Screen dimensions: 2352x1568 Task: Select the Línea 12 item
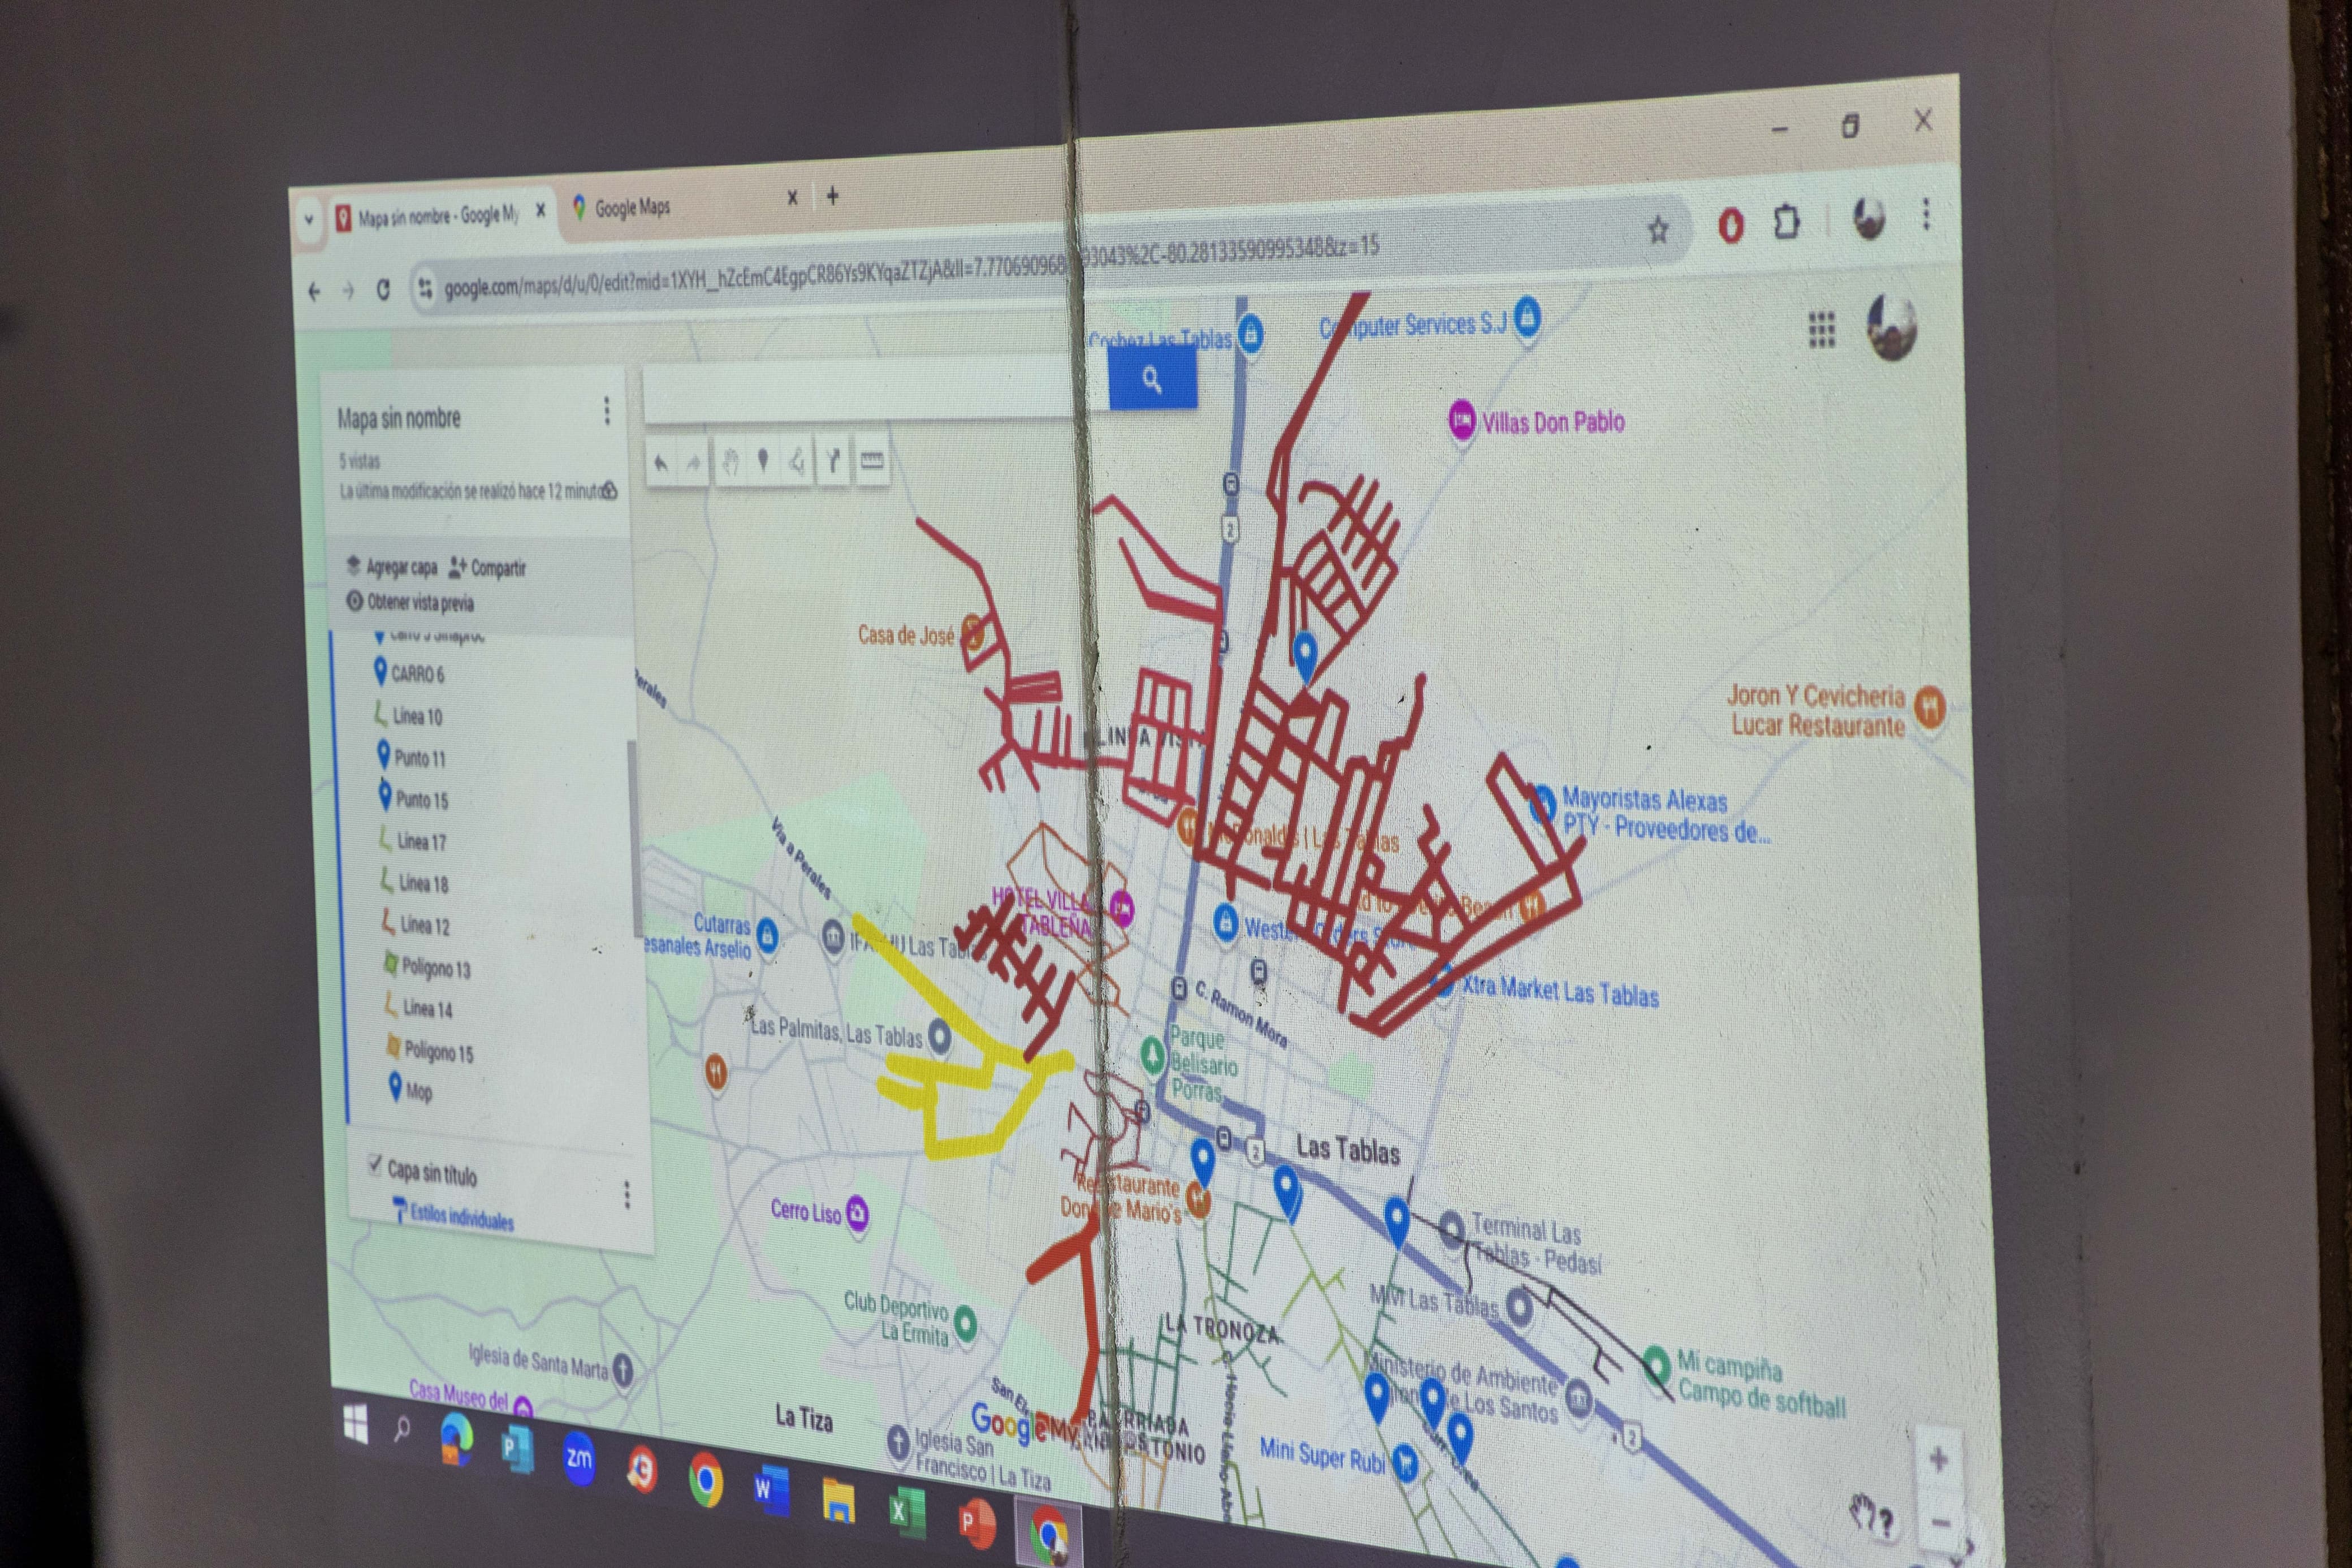(x=417, y=925)
